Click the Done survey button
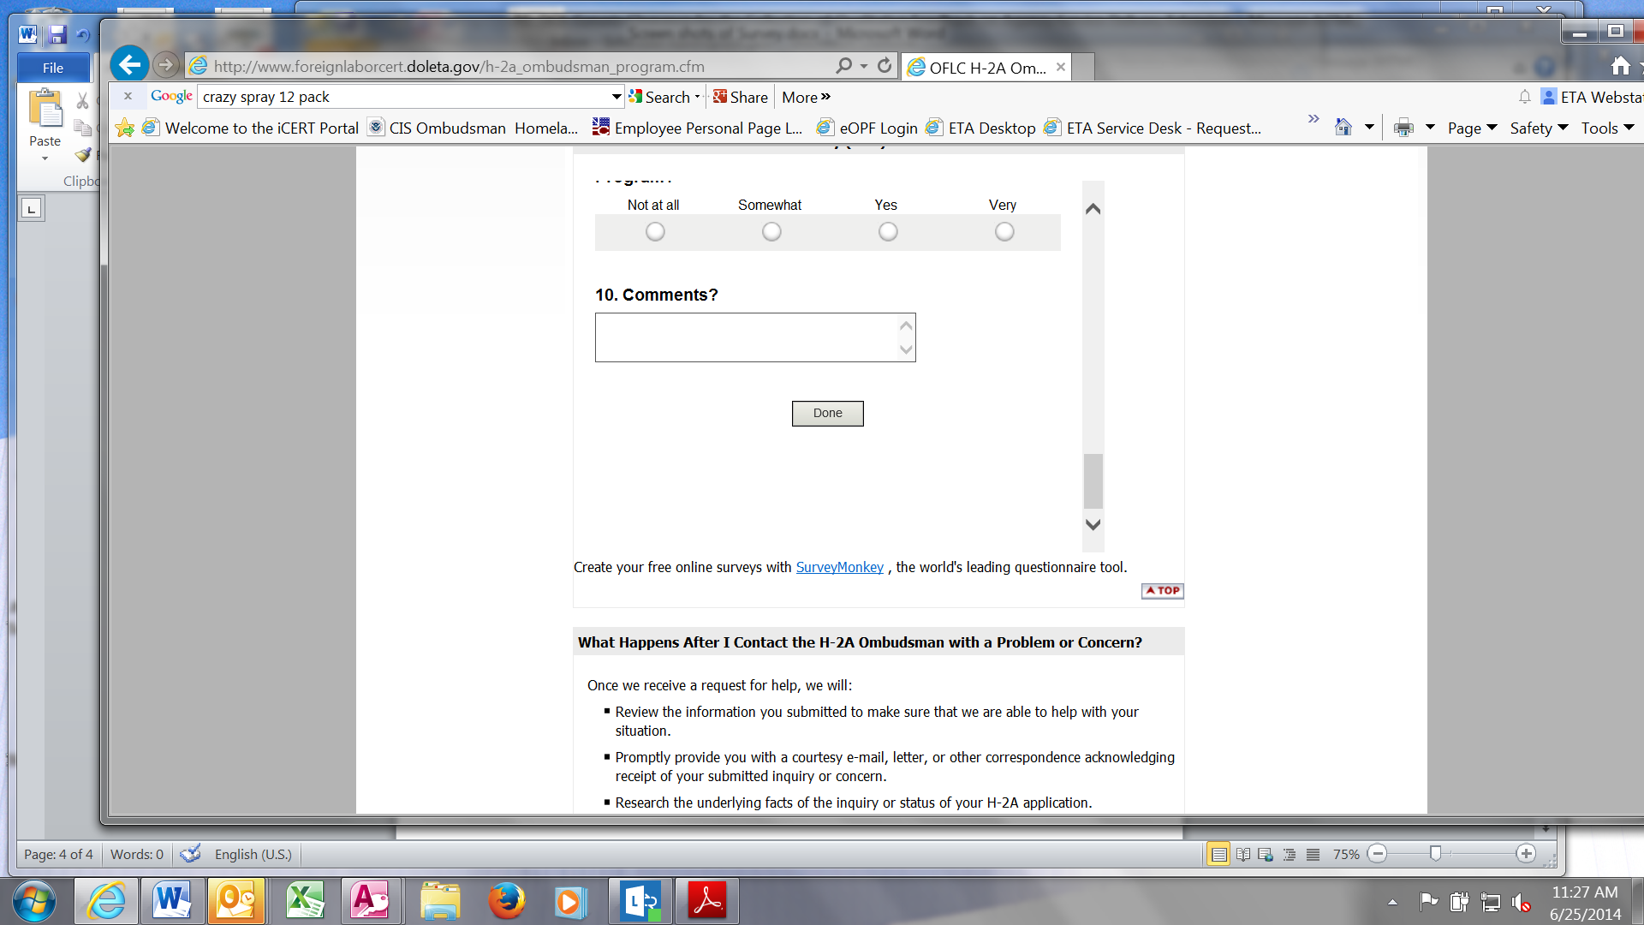 (x=827, y=414)
